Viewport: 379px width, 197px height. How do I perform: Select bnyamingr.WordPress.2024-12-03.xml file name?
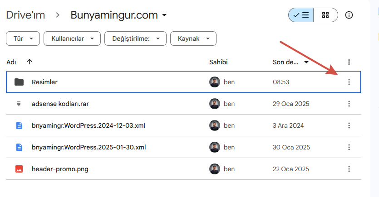[x=89, y=125]
